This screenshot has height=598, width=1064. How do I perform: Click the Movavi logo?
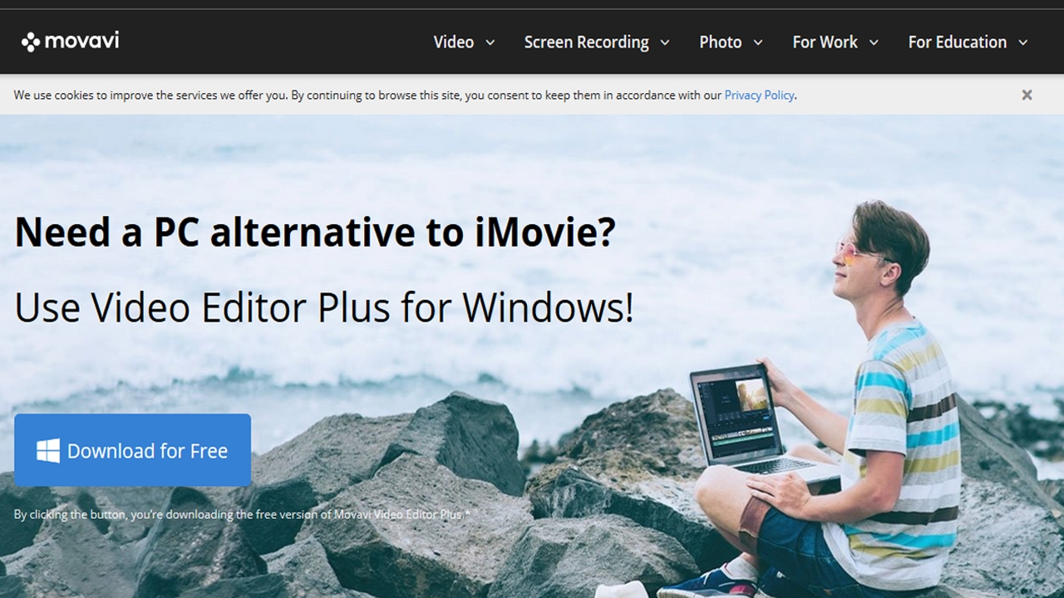click(x=71, y=41)
